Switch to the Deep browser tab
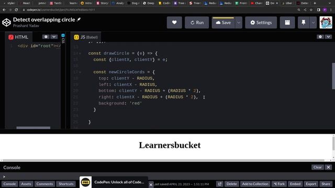Image resolution: width=335 pixels, height=188 pixels. click(149, 3)
